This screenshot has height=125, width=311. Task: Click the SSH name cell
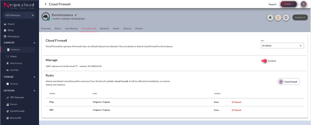[51, 110]
